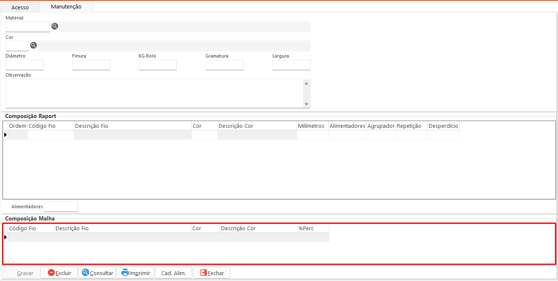Click the Alimentadores total field below grid

coord(61,207)
